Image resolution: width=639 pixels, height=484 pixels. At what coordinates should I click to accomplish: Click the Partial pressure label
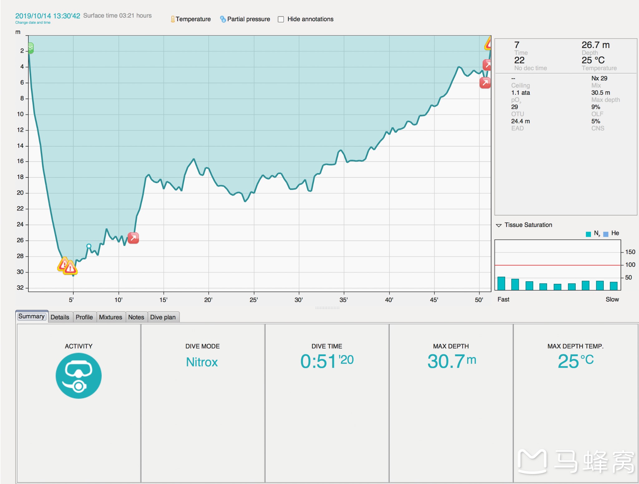[x=249, y=19]
